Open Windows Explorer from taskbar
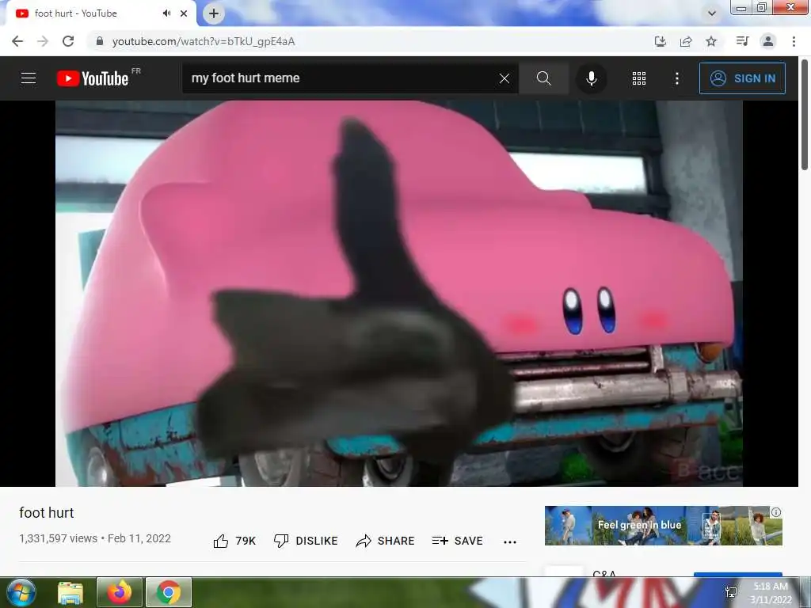 70,592
